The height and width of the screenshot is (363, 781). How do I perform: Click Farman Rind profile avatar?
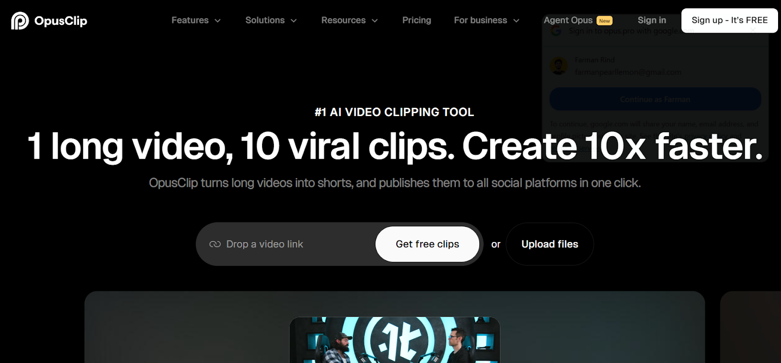(559, 66)
